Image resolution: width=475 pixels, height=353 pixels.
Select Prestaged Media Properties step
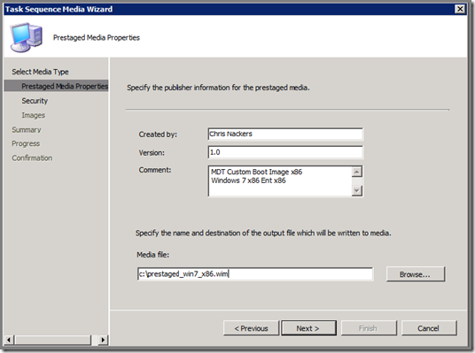coord(57,86)
